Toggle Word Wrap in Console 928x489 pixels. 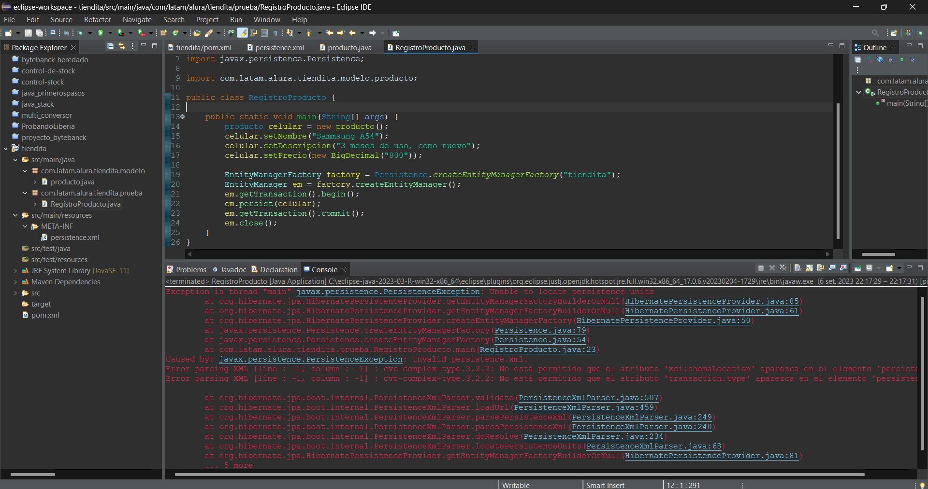click(821, 268)
